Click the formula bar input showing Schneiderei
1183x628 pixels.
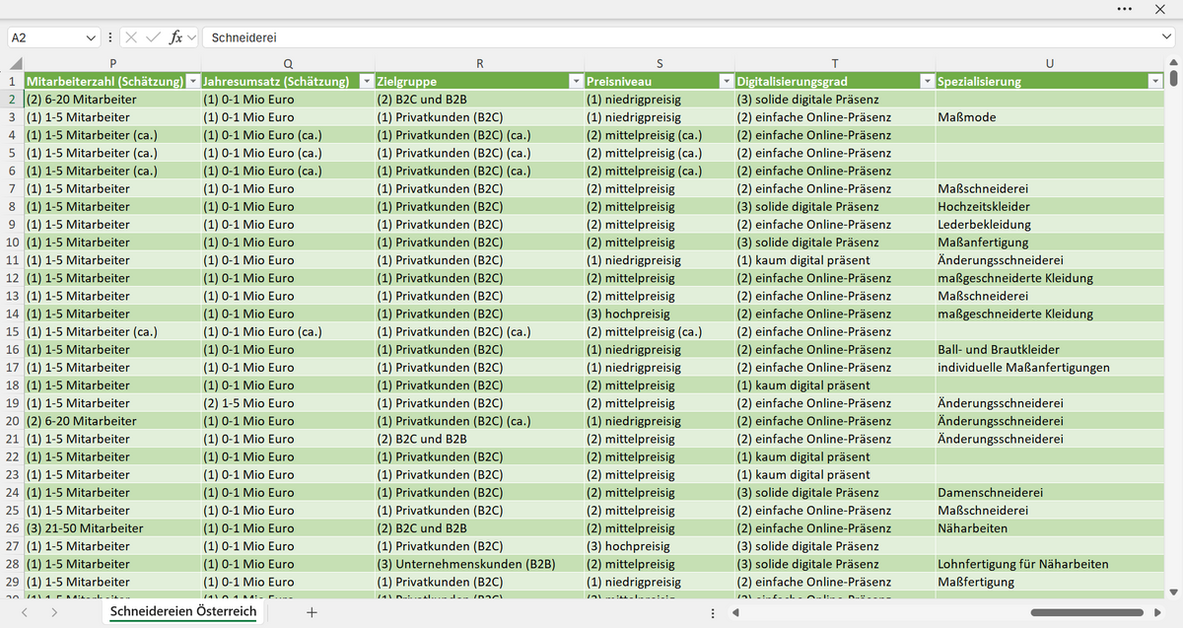tap(680, 37)
